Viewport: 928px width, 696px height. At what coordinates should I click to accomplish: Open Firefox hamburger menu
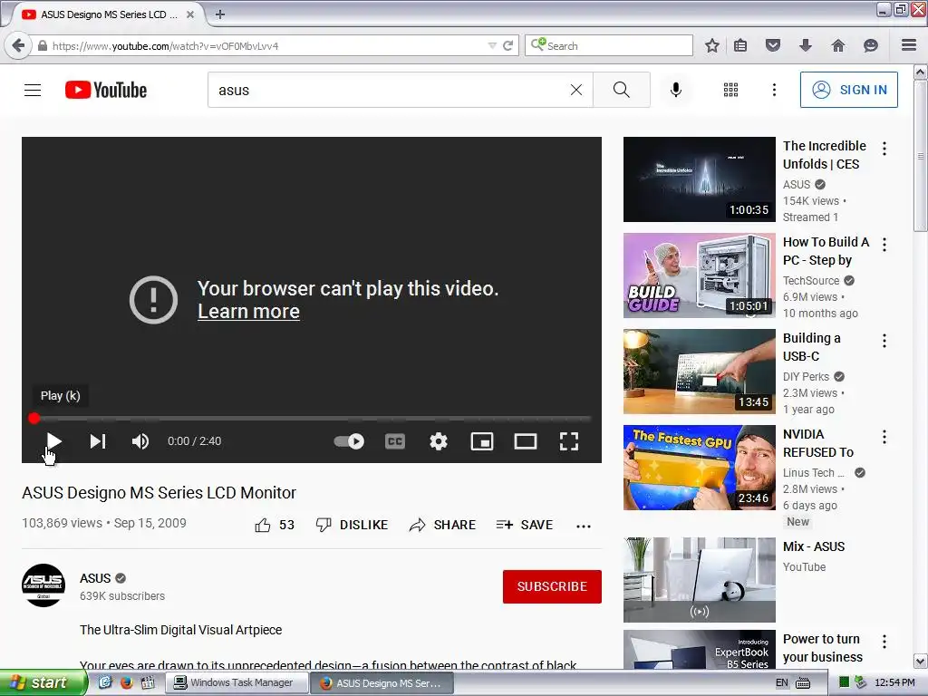[909, 45]
